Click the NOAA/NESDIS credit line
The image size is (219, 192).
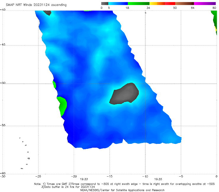(122, 190)
